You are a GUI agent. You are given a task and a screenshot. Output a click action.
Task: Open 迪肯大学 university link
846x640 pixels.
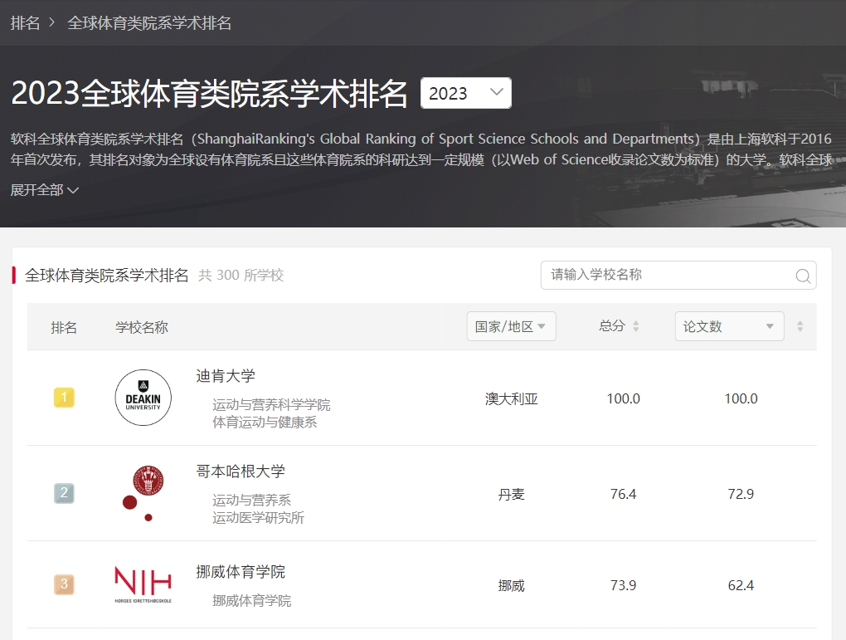[226, 376]
